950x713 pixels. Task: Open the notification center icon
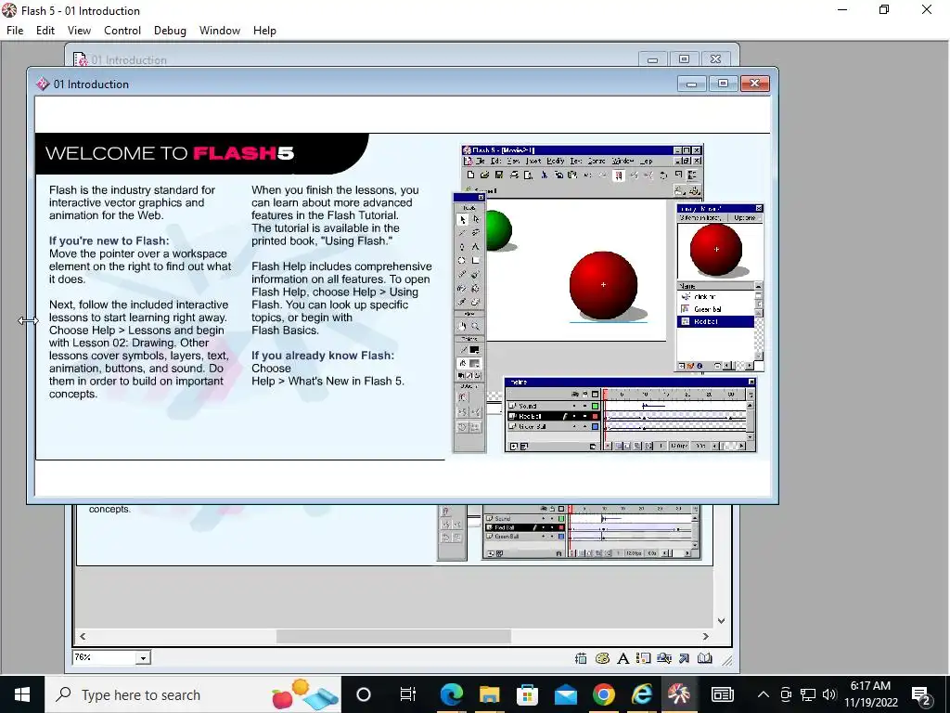tap(921, 694)
